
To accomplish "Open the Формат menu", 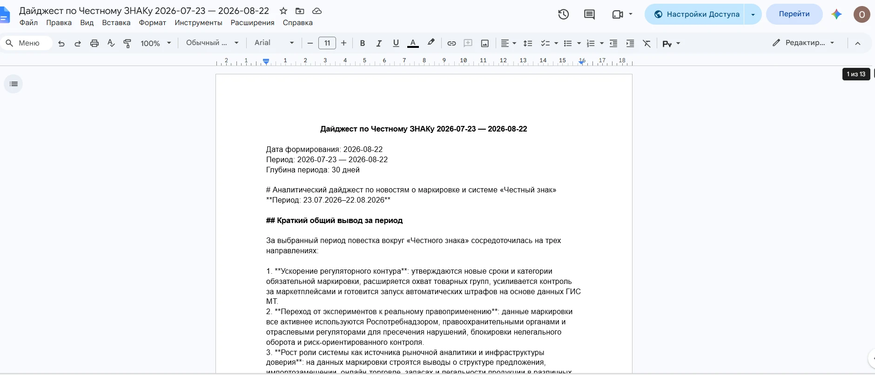I will [x=153, y=23].
